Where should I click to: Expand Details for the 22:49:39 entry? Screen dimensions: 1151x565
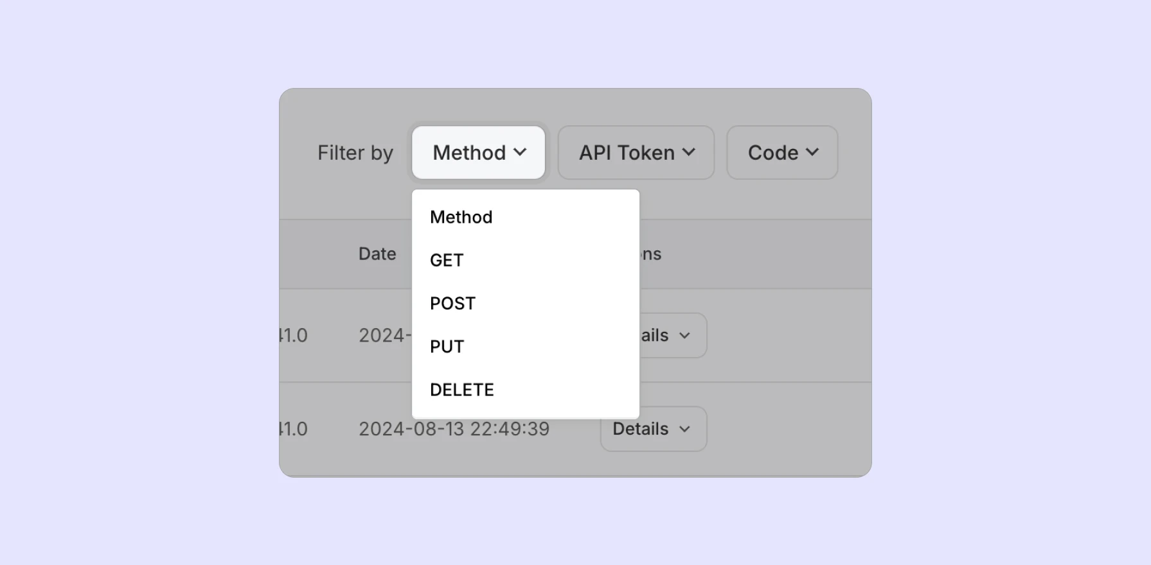click(653, 429)
